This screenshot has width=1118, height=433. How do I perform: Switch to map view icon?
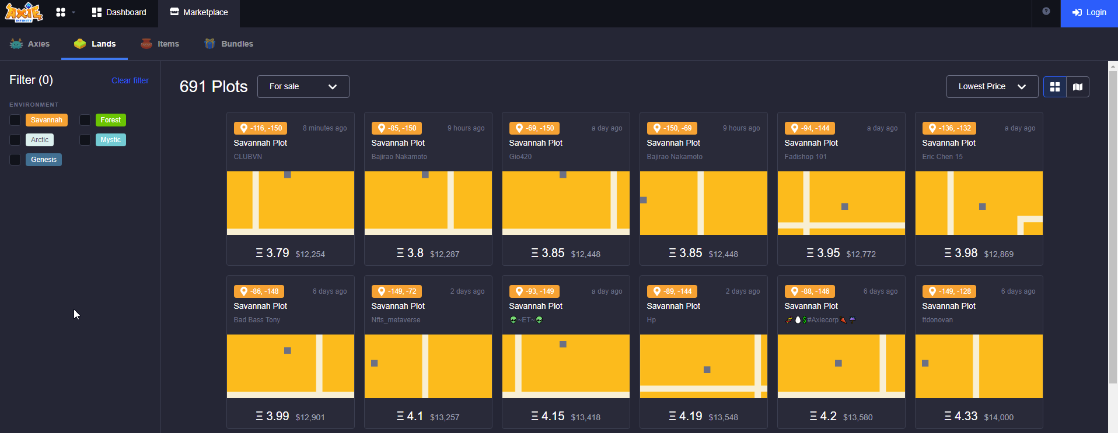click(1077, 87)
